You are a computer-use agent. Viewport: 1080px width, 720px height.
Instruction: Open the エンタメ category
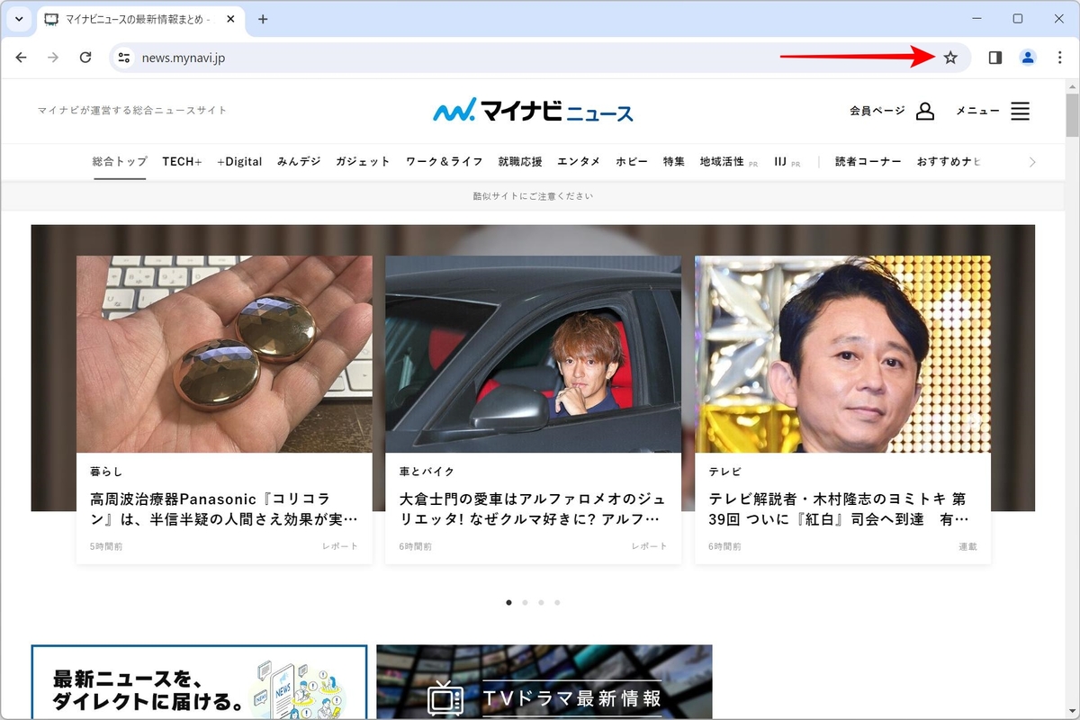click(579, 162)
